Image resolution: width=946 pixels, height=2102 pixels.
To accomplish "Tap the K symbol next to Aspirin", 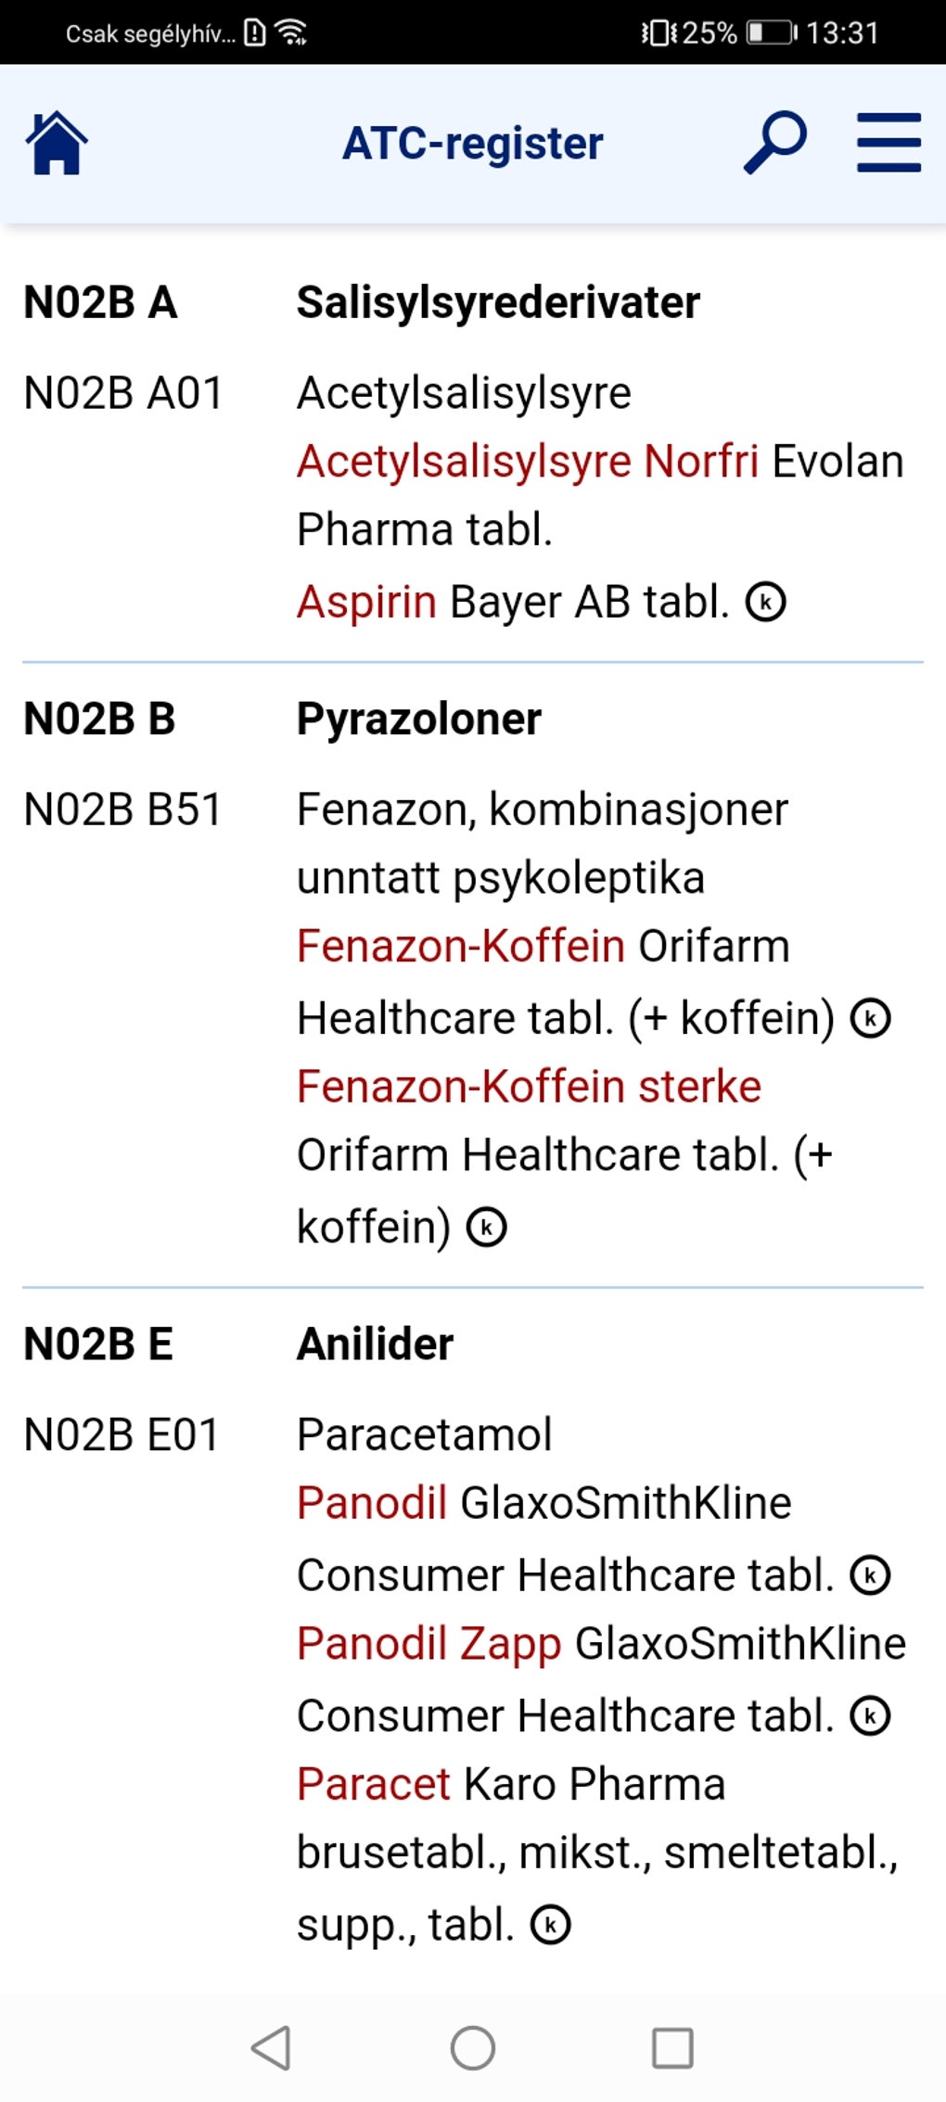I will [x=766, y=602].
